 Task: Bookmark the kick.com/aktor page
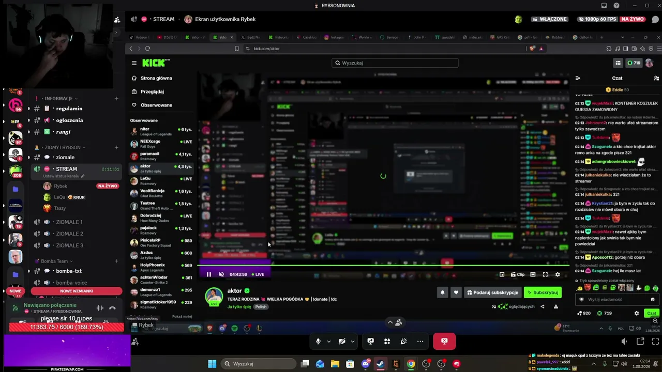point(236,49)
